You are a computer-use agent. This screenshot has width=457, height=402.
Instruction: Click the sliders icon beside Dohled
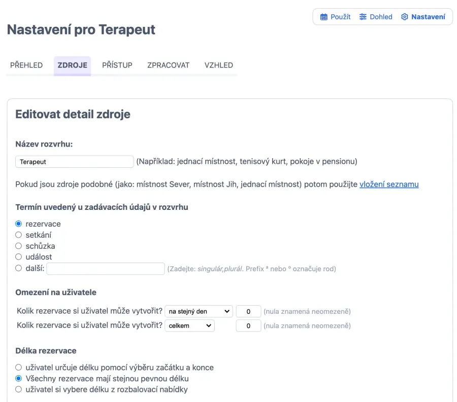pyautogui.click(x=363, y=17)
